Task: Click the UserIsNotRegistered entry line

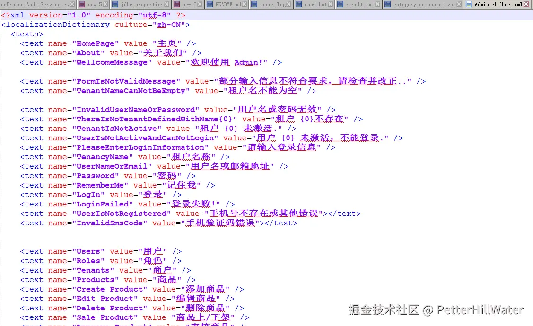Action: click(190, 214)
